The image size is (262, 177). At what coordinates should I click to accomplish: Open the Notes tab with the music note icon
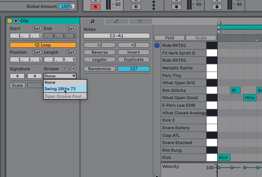tap(92, 21)
